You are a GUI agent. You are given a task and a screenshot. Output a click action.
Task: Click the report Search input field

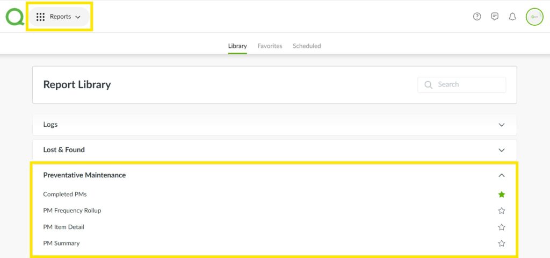pos(468,84)
